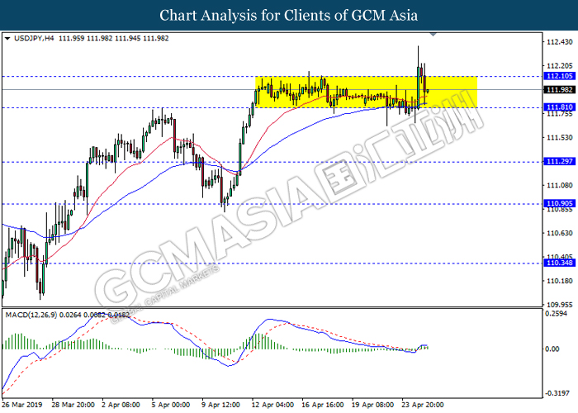This screenshot has width=578, height=413.
Task: Select the USDJPY,H4 symbol label
Action: (34, 38)
